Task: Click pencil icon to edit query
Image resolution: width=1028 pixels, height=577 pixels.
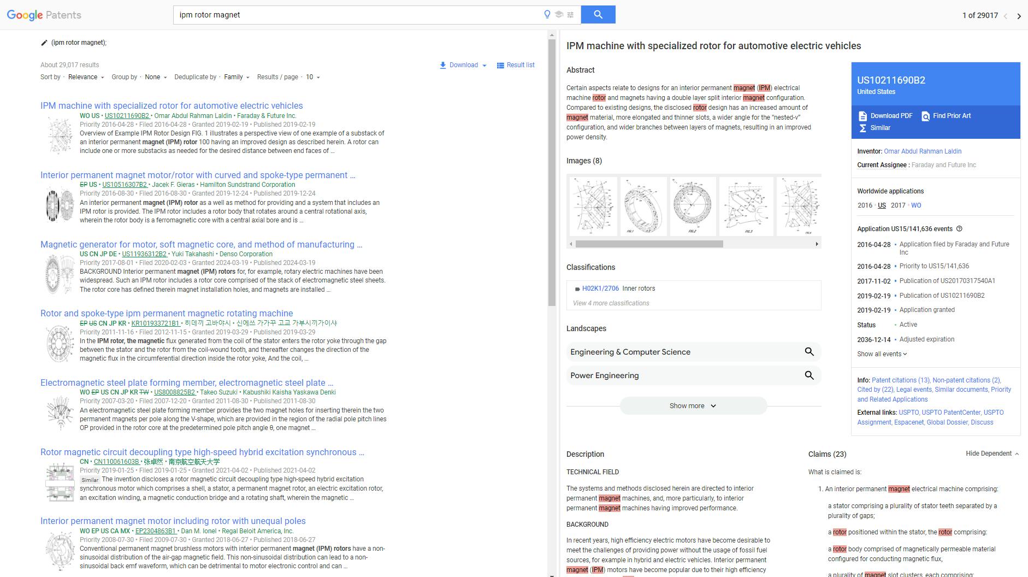Action: coord(44,43)
